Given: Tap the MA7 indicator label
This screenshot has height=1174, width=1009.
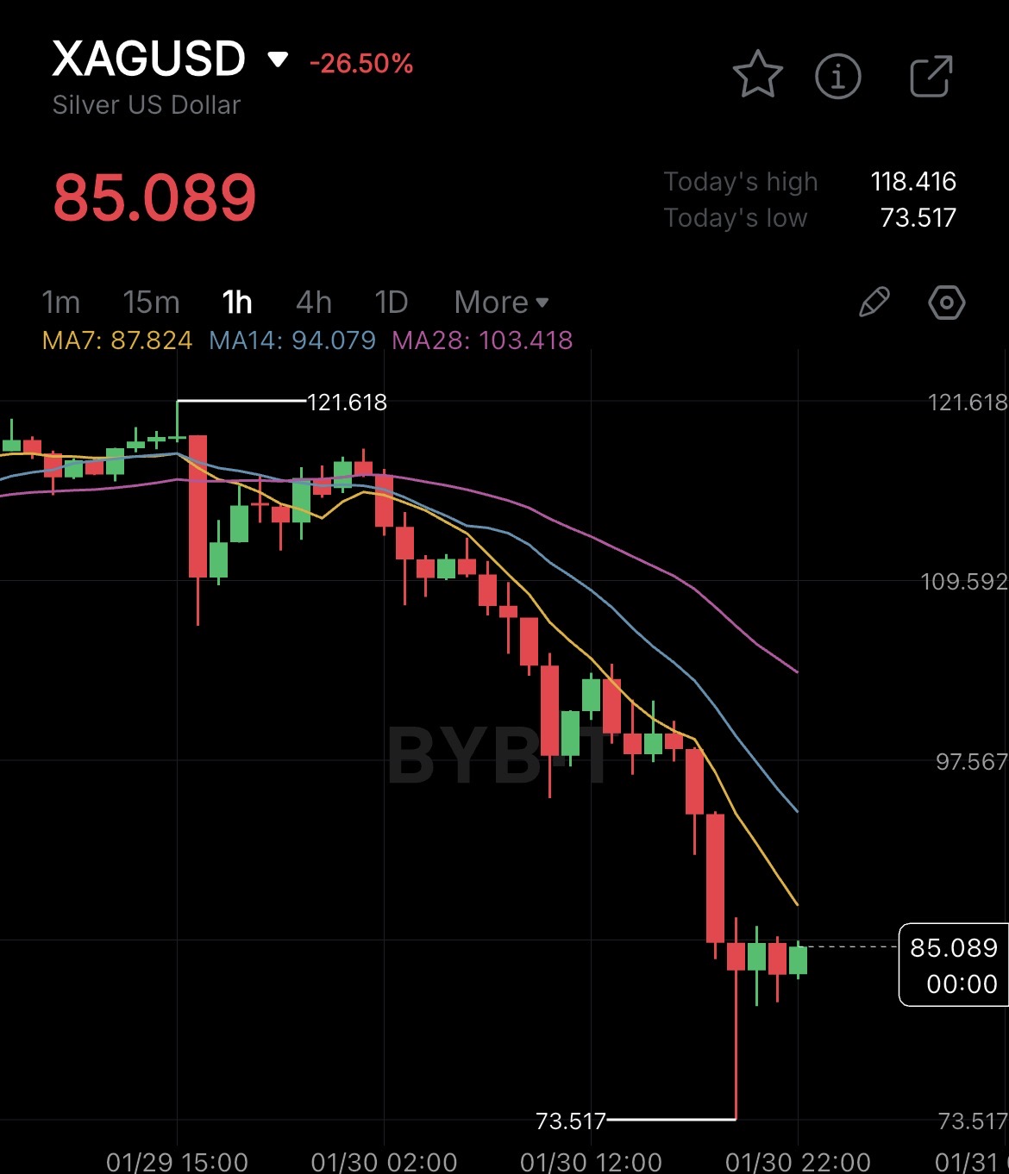Looking at the screenshot, I should click(x=117, y=340).
